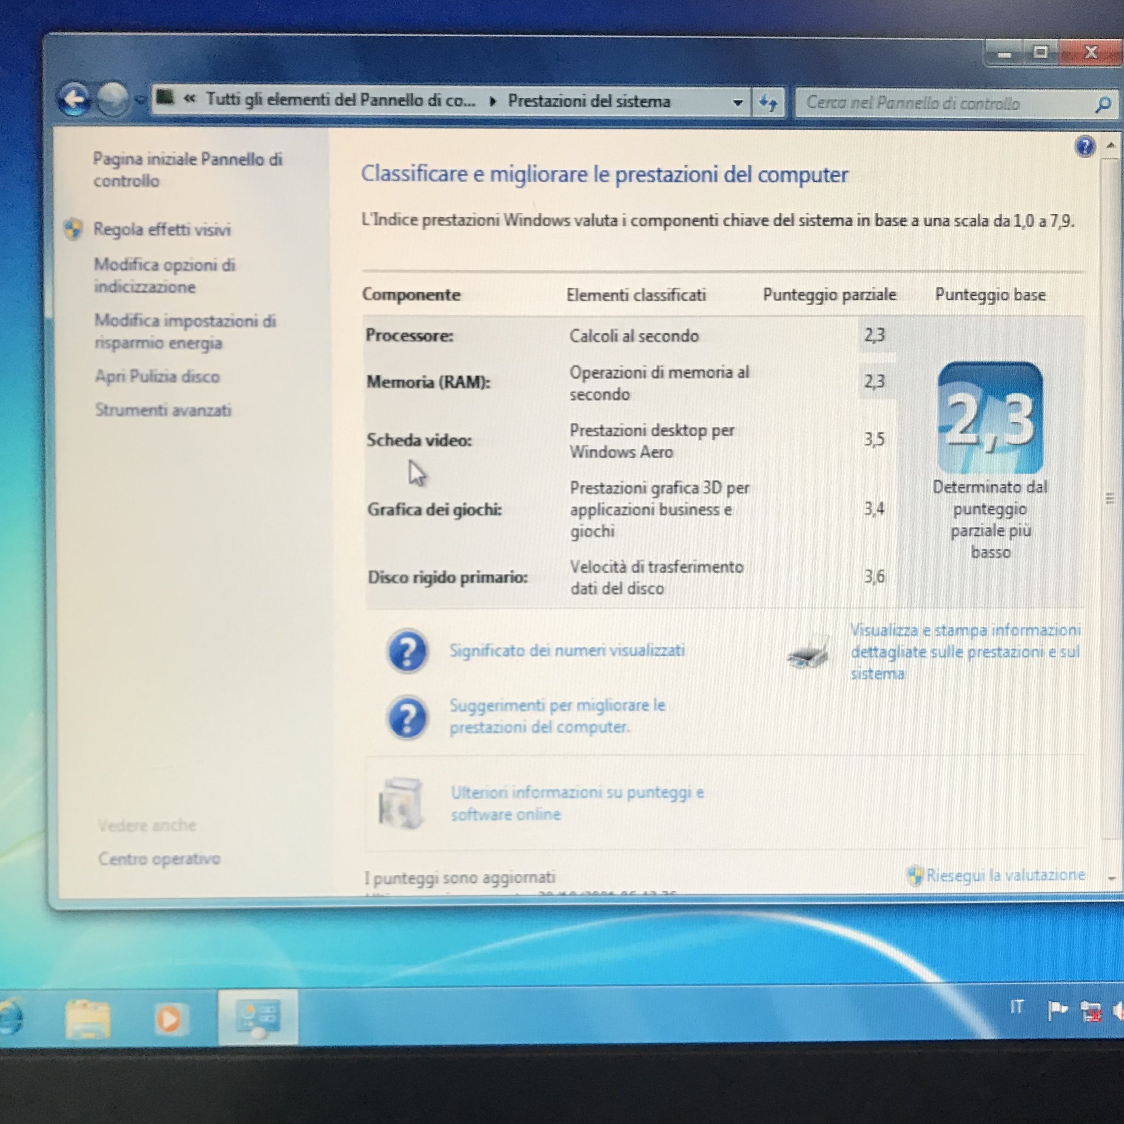This screenshot has width=1124, height=1124.
Task: Click the search magnifier icon
Action: [1102, 105]
